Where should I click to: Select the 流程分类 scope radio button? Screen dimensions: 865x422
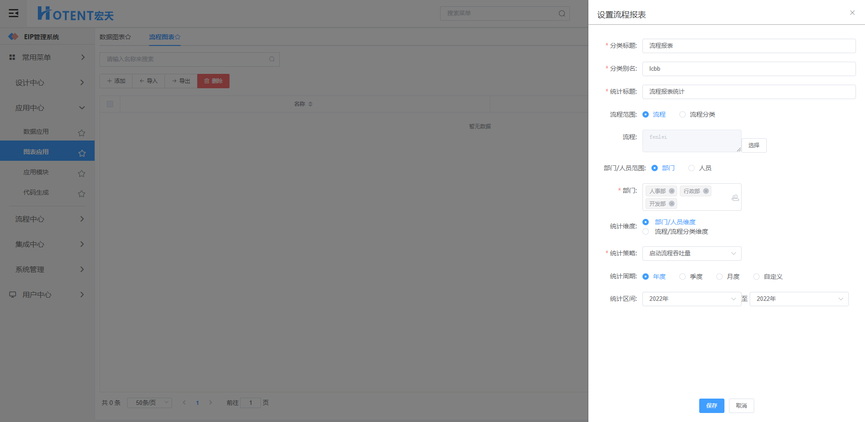683,114
